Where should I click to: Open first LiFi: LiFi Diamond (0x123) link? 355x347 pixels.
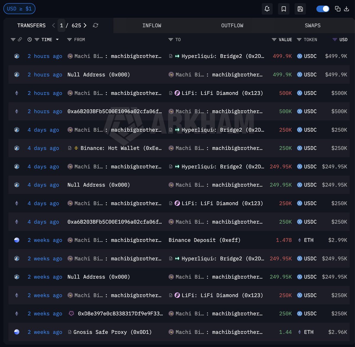click(222, 93)
